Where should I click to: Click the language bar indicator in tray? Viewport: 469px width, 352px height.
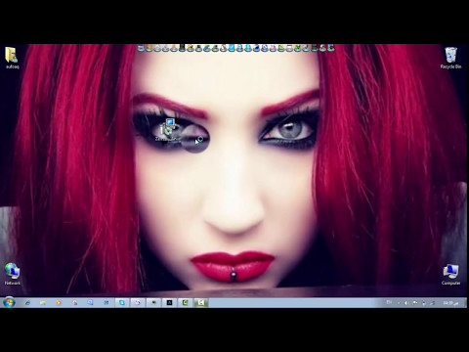(389, 303)
